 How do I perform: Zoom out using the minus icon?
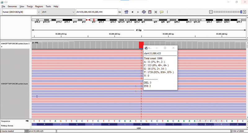[x=211, y=12]
